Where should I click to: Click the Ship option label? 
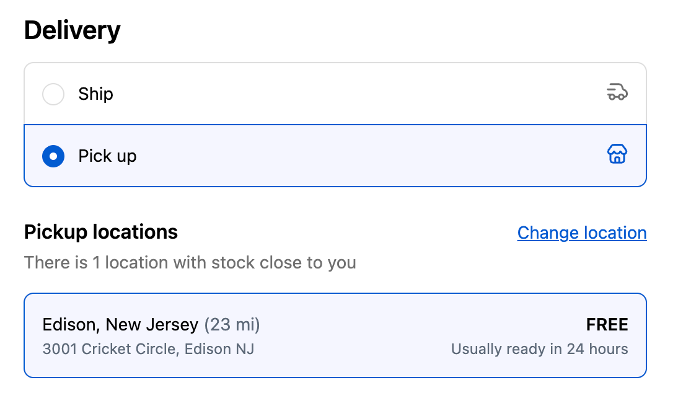95,94
